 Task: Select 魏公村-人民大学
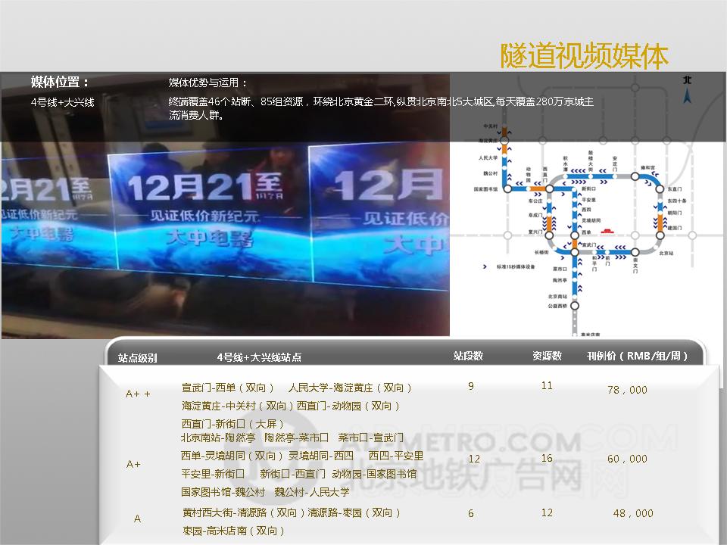coord(312,492)
